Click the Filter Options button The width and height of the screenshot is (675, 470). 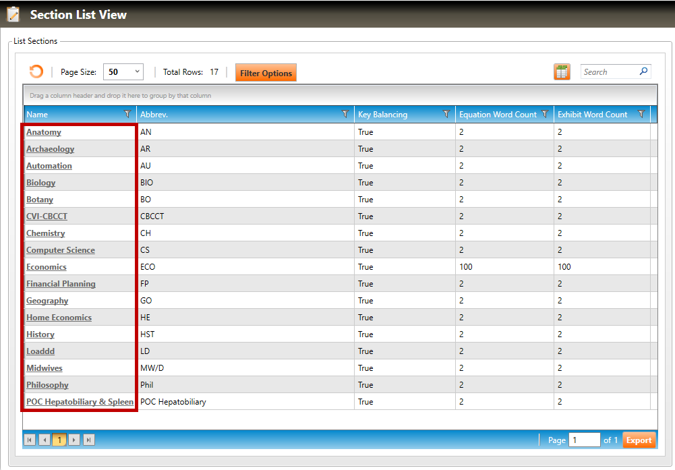266,73
